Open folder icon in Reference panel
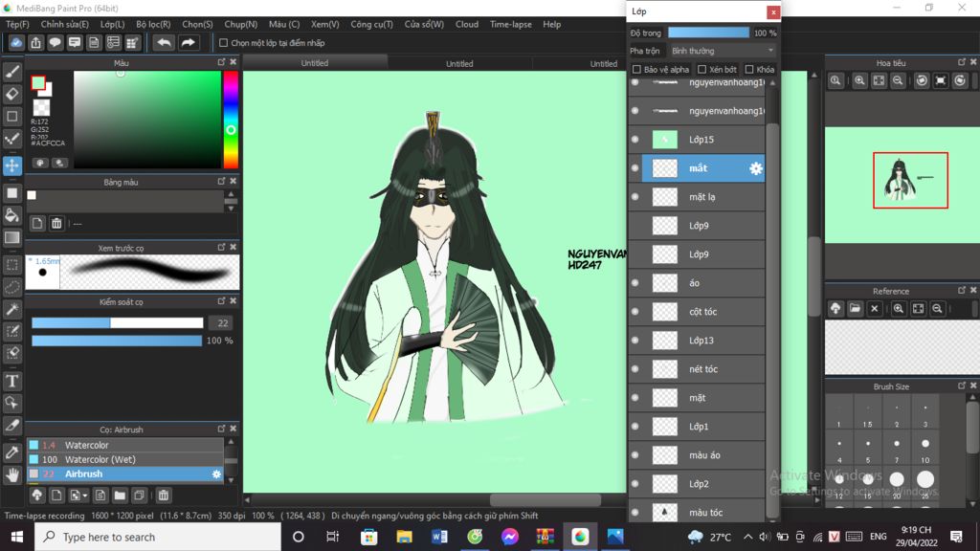 855,309
